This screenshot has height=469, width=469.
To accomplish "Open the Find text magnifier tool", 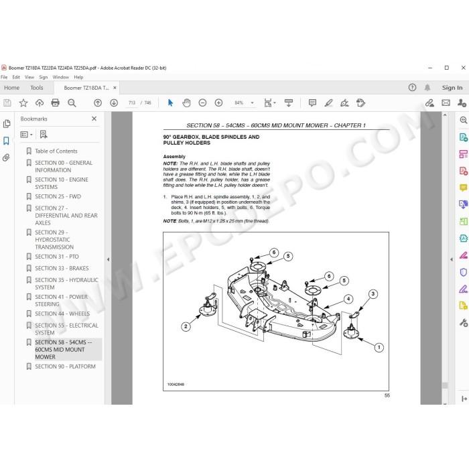I will tap(72, 103).
